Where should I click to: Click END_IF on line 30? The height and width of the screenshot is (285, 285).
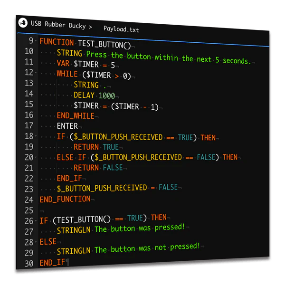pyautogui.click(x=52, y=263)
